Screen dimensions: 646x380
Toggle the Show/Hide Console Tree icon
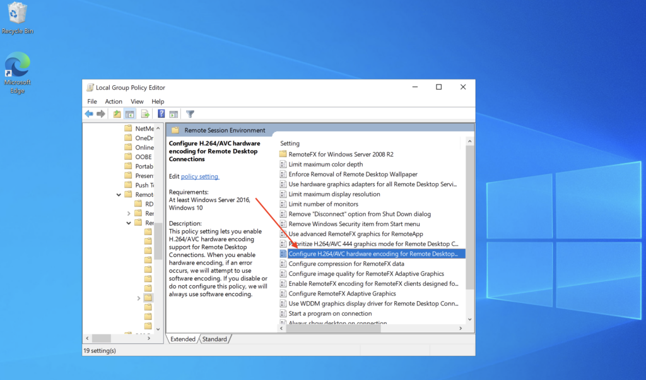130,114
